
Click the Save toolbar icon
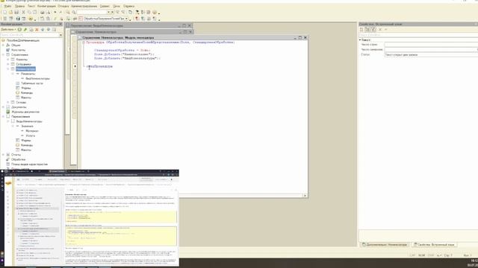16,12
